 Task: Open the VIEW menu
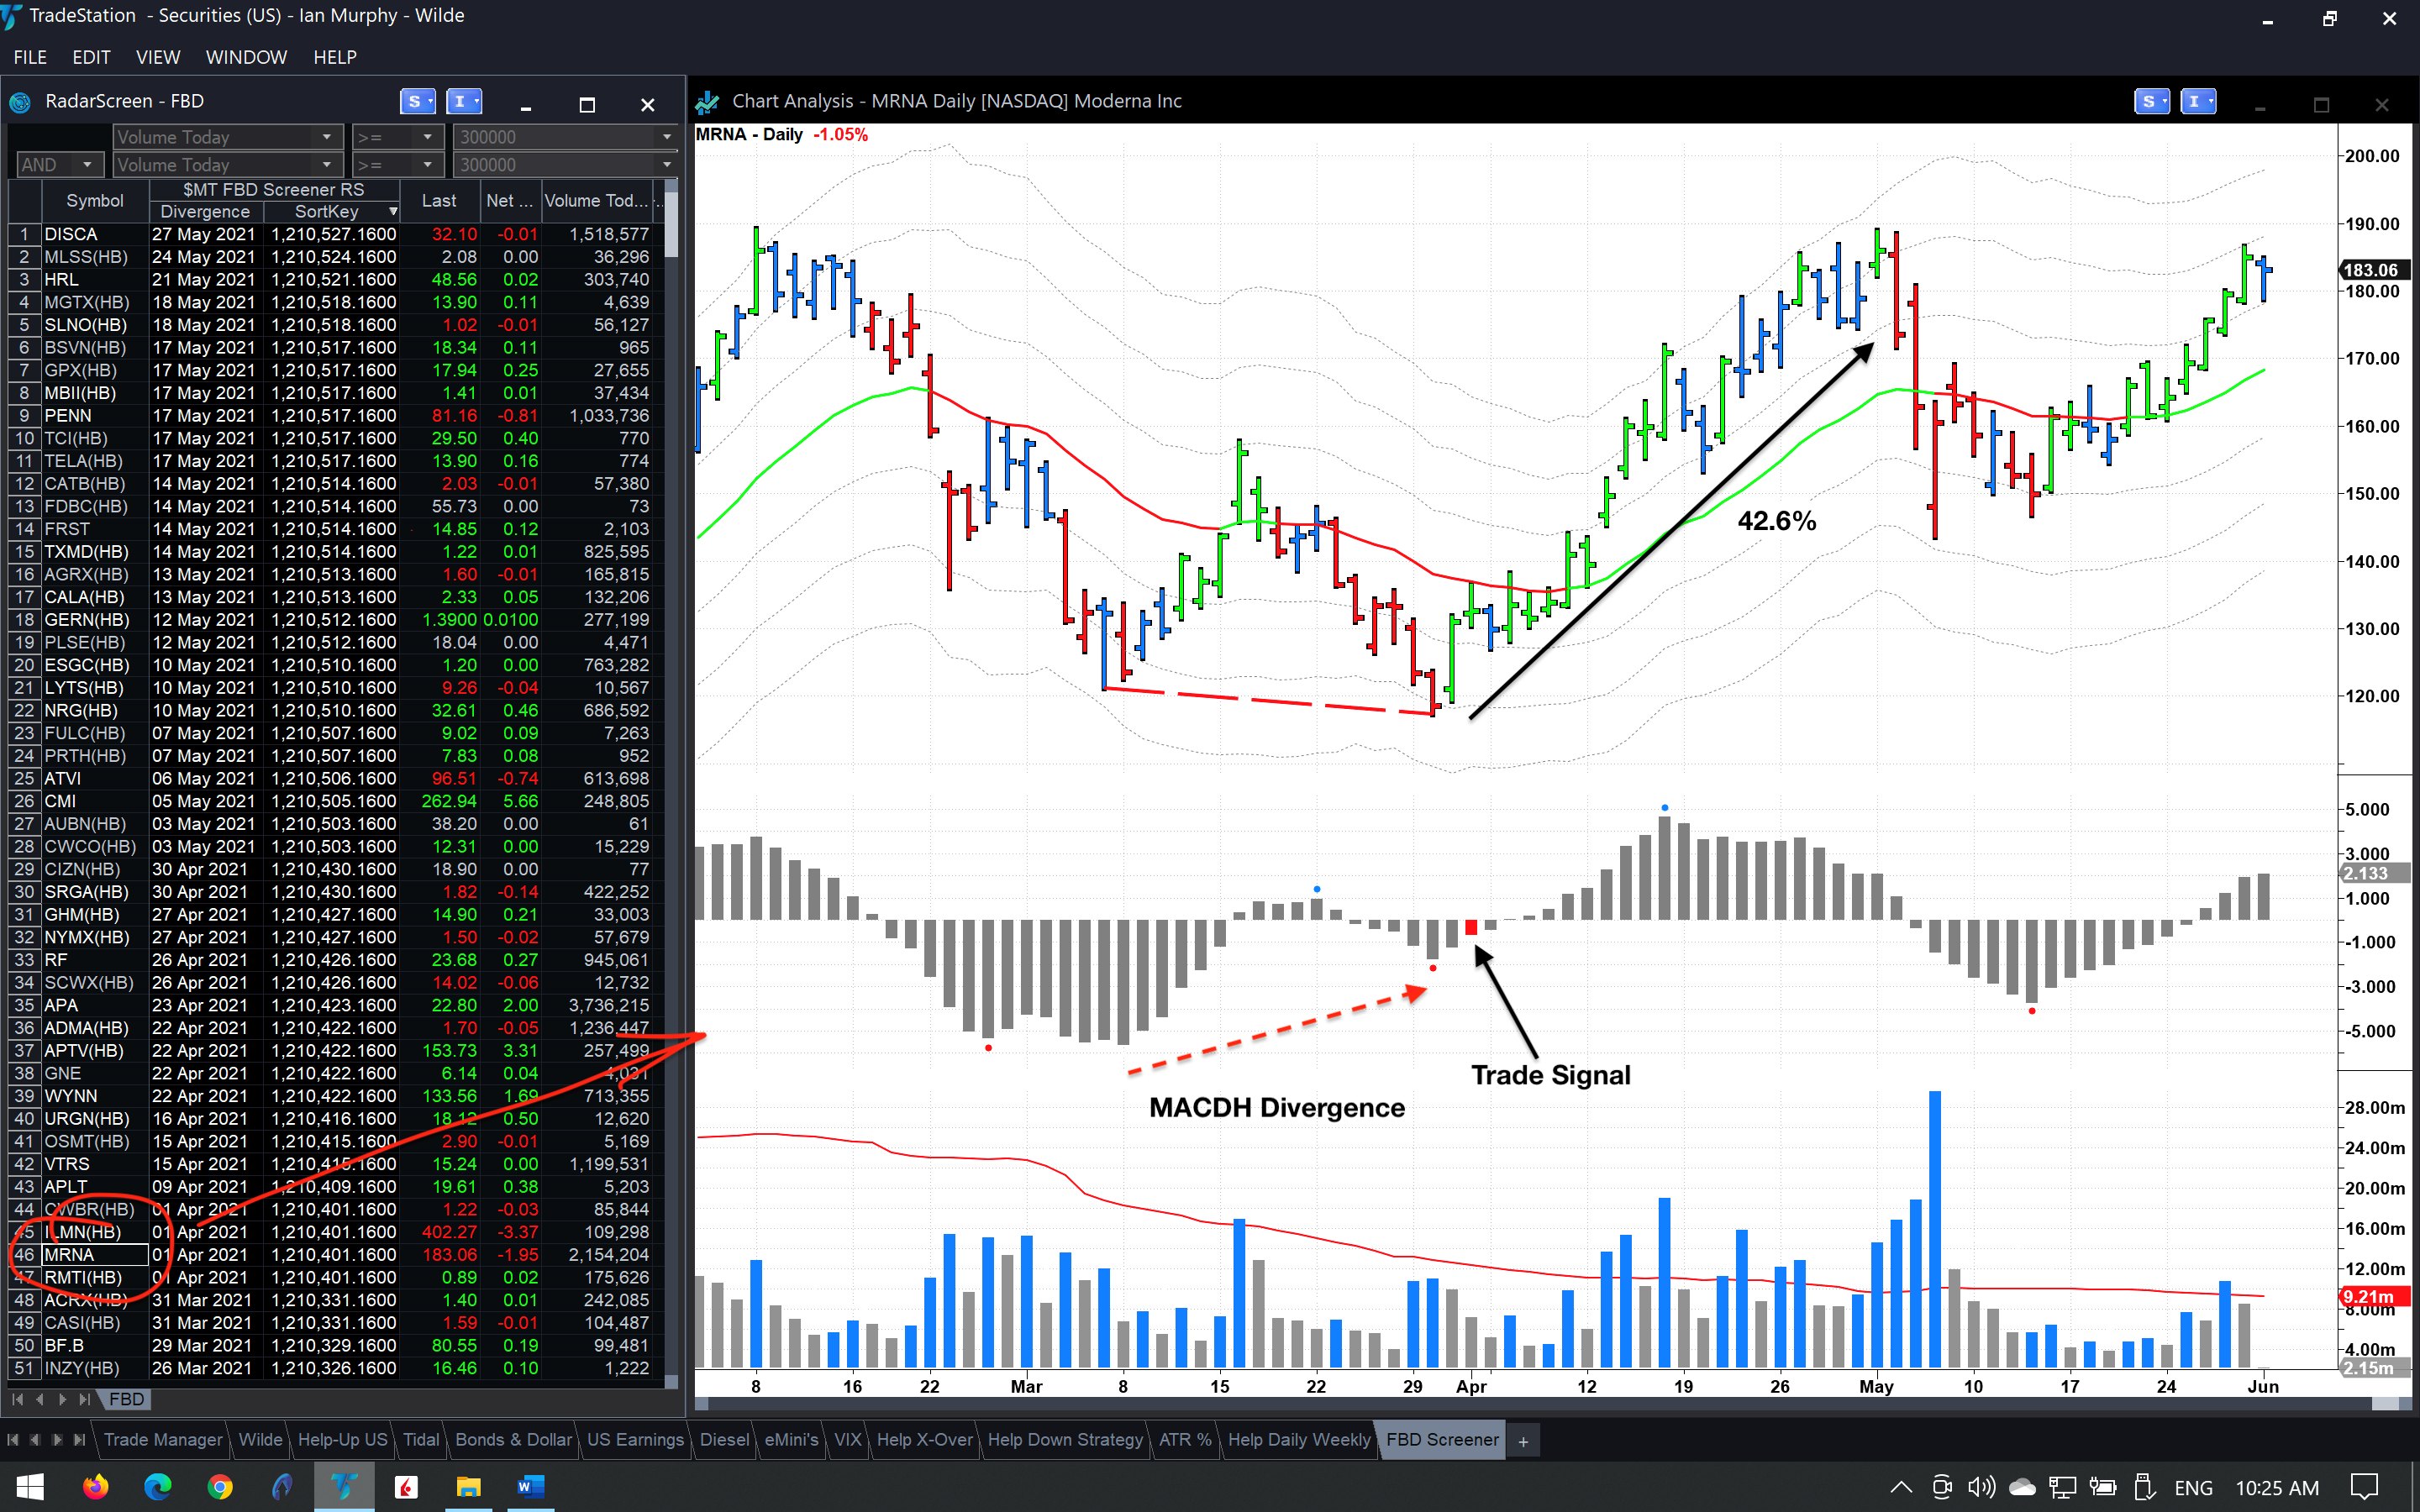[x=158, y=57]
